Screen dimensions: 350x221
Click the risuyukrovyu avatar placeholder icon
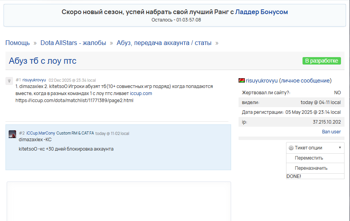(9, 81)
